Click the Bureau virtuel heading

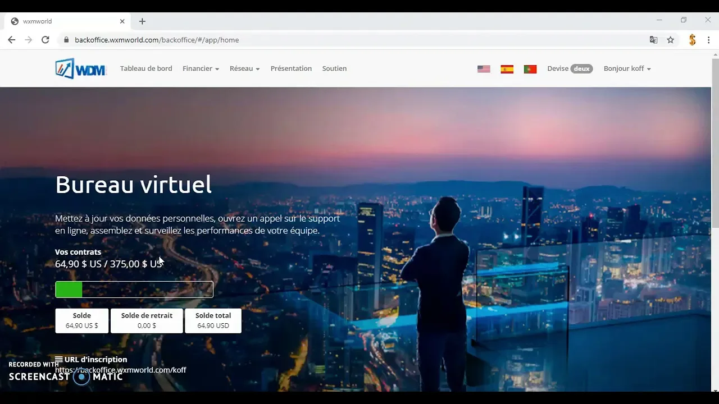pos(134,184)
